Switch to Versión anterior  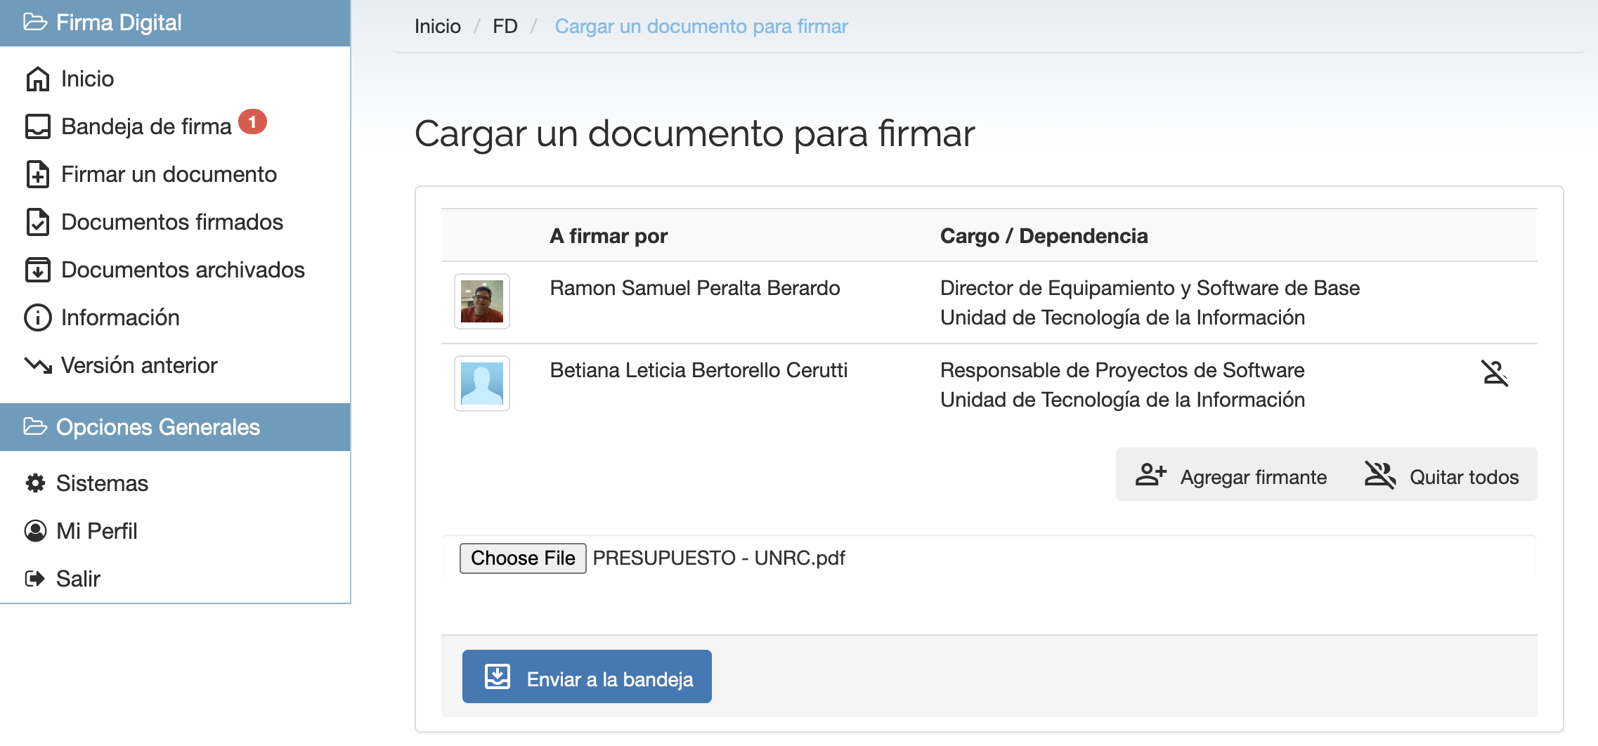tap(138, 365)
